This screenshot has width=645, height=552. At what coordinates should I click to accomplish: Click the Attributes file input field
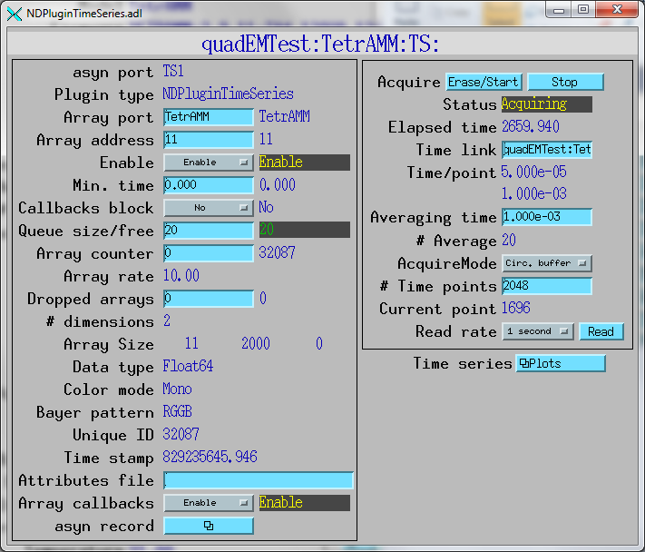click(259, 480)
